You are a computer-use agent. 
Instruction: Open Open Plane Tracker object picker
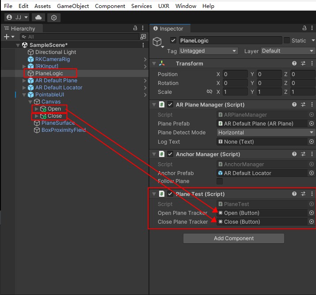tap(312, 213)
